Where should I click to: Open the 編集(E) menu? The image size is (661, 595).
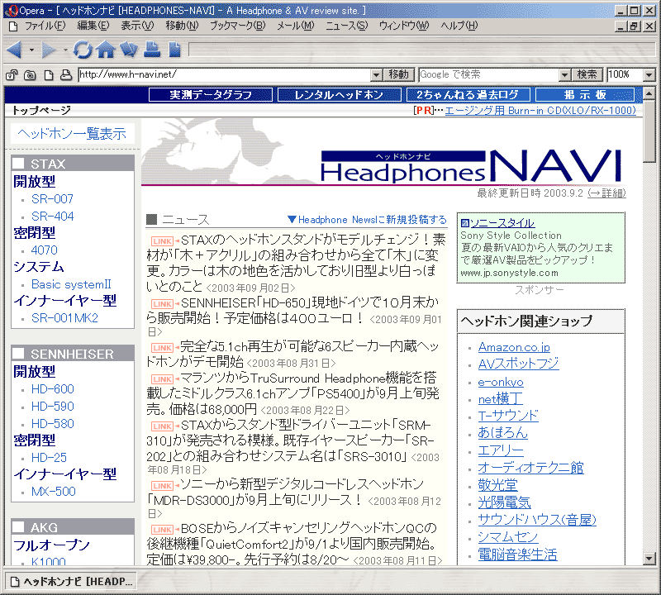93,26
